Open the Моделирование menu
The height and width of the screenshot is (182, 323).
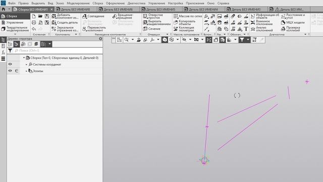(78, 4)
